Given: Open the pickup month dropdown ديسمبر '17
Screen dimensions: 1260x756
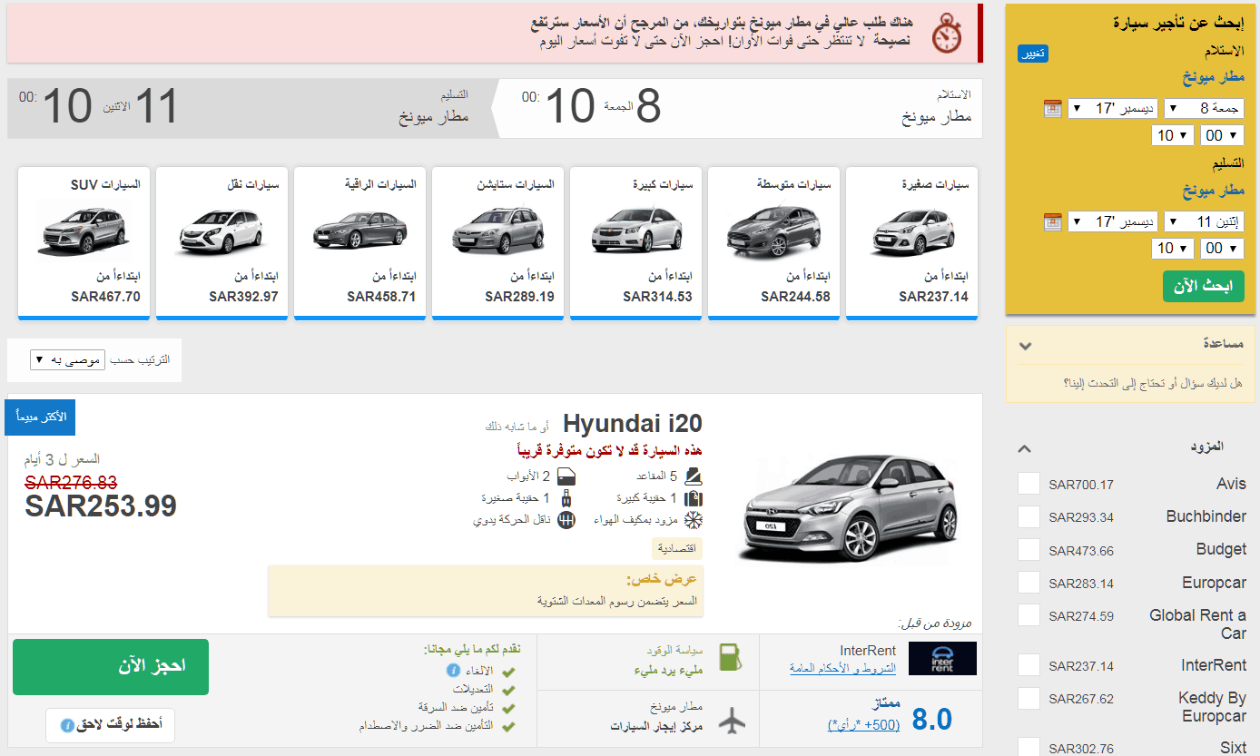Looking at the screenshot, I should [x=1113, y=109].
